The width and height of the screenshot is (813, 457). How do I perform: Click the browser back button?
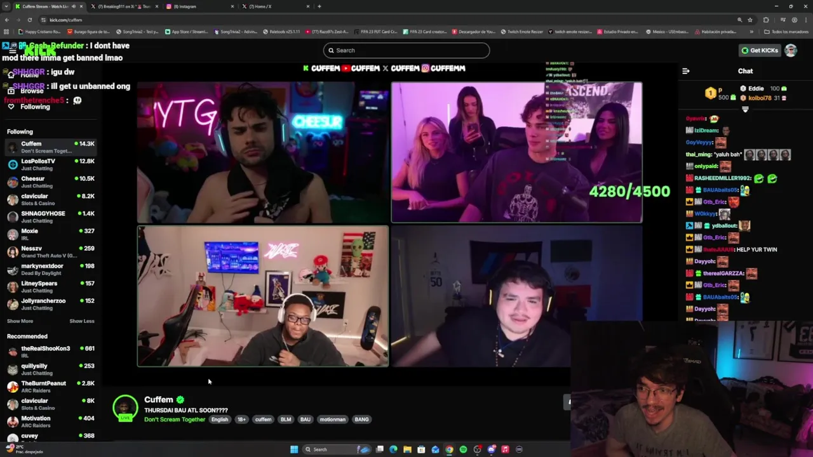pos(7,20)
